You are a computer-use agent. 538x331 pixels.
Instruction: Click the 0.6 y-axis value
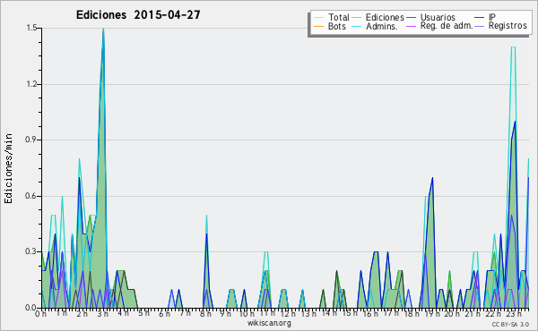(x=31, y=196)
